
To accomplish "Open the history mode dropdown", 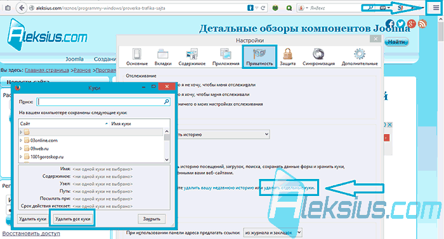I will point(224,134).
